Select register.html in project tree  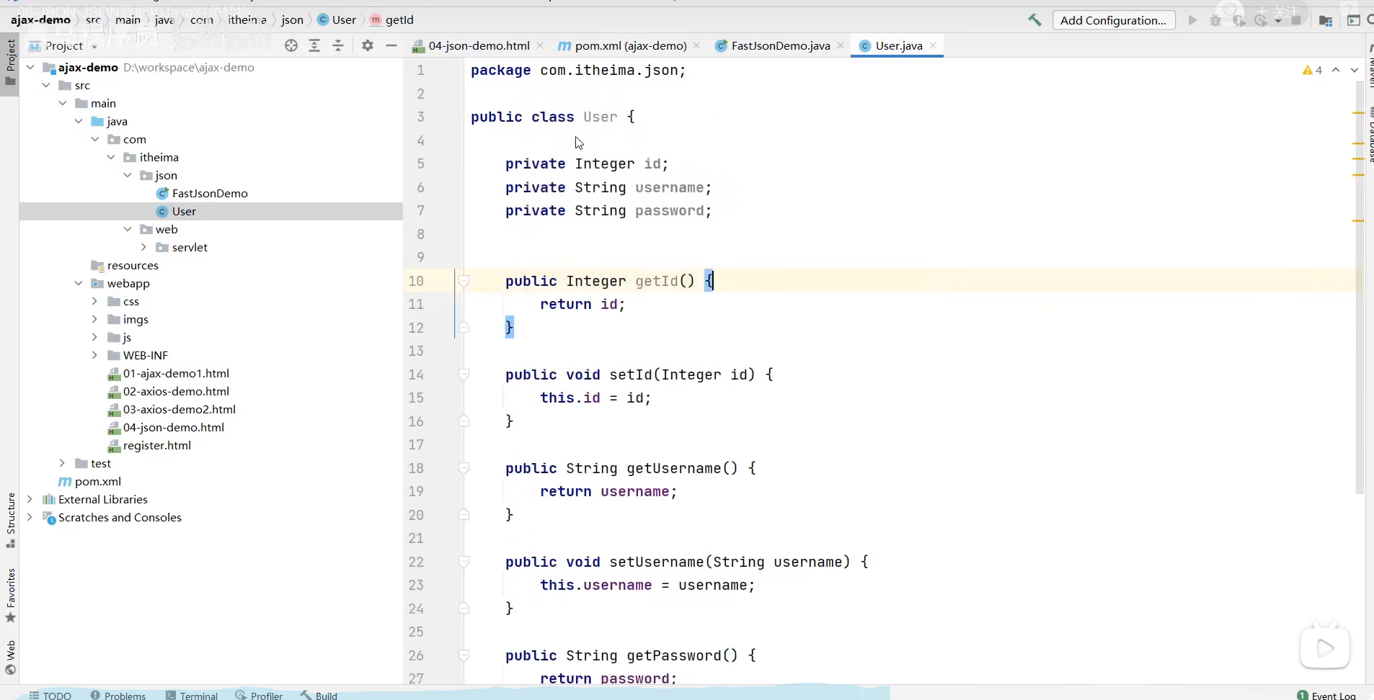pyautogui.click(x=157, y=445)
